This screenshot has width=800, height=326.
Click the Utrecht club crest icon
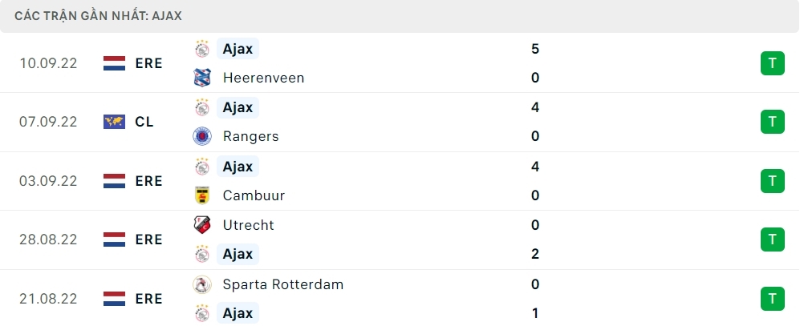point(202,225)
